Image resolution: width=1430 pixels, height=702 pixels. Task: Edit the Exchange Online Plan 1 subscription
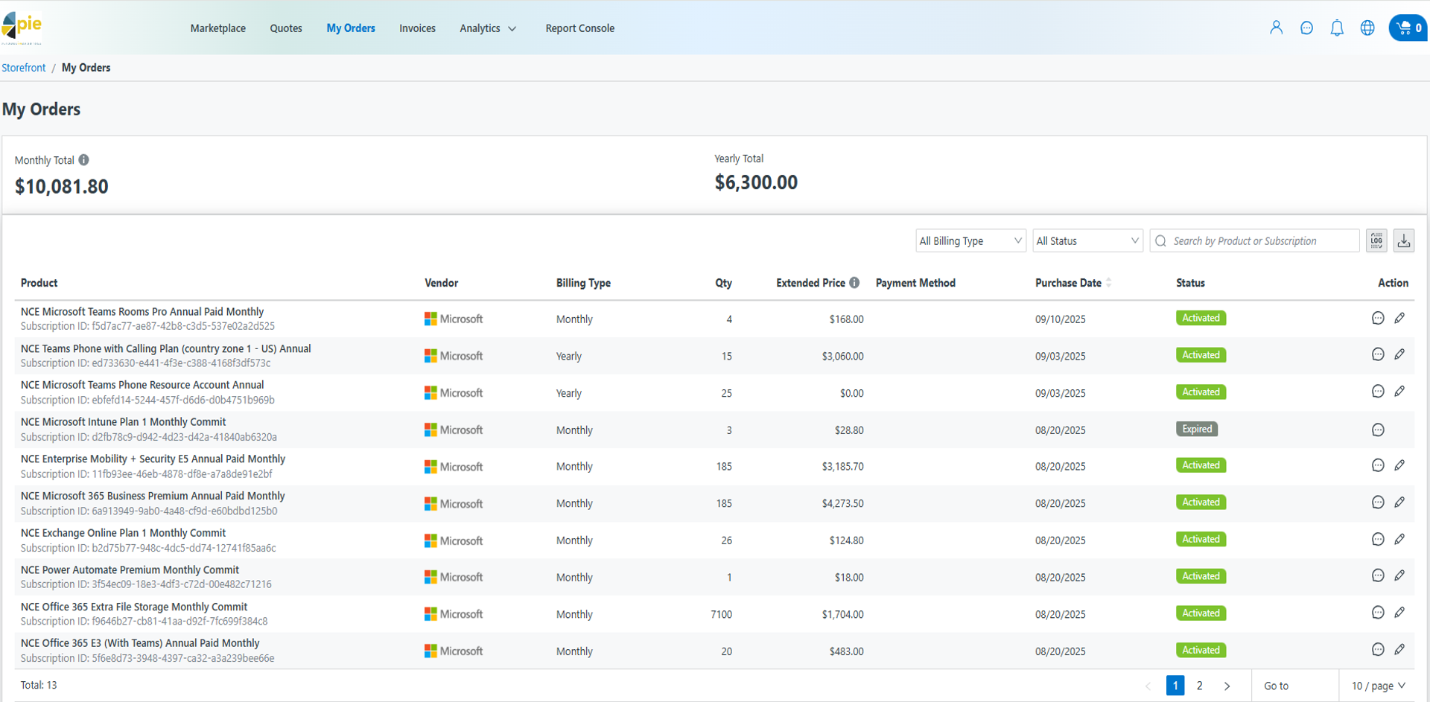tap(1399, 540)
